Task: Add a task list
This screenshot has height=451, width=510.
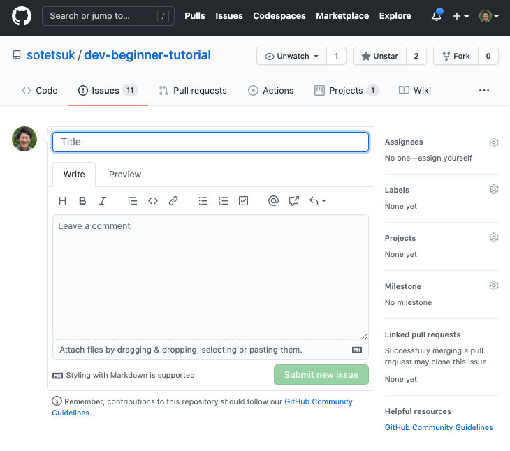Action: point(243,201)
